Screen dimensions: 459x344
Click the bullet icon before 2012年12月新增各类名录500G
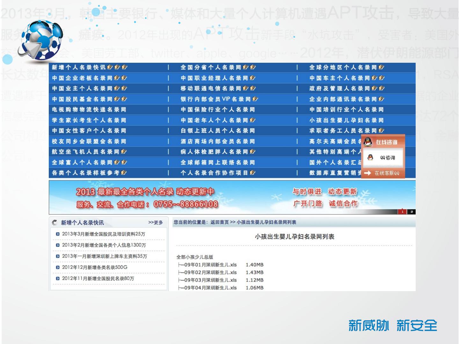(57, 268)
